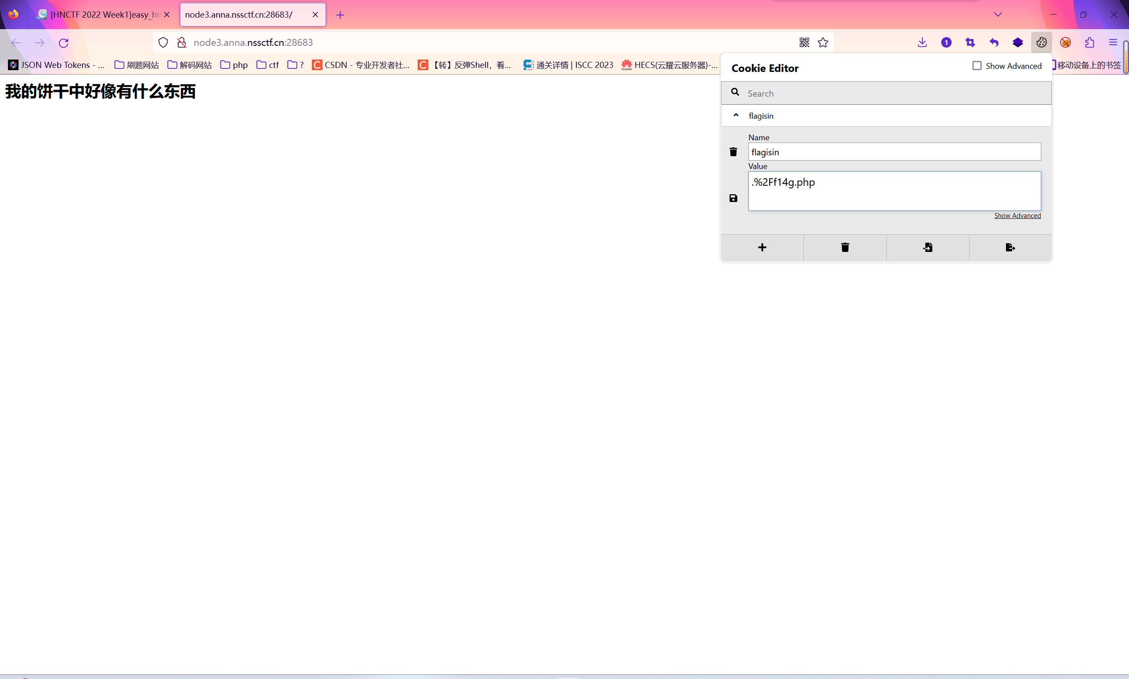Open the ctf bookmarks folder
The height and width of the screenshot is (679, 1129).
[x=268, y=65]
